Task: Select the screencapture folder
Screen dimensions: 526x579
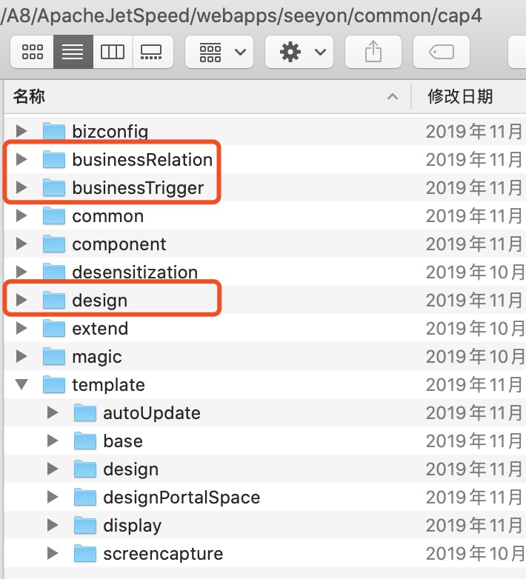Action: coord(162,554)
